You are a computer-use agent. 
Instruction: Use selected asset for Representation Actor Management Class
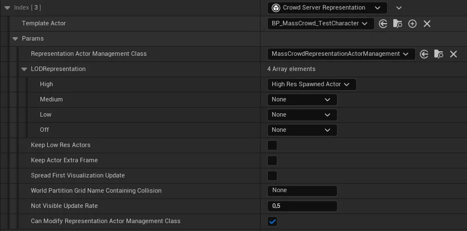pyautogui.click(x=424, y=54)
